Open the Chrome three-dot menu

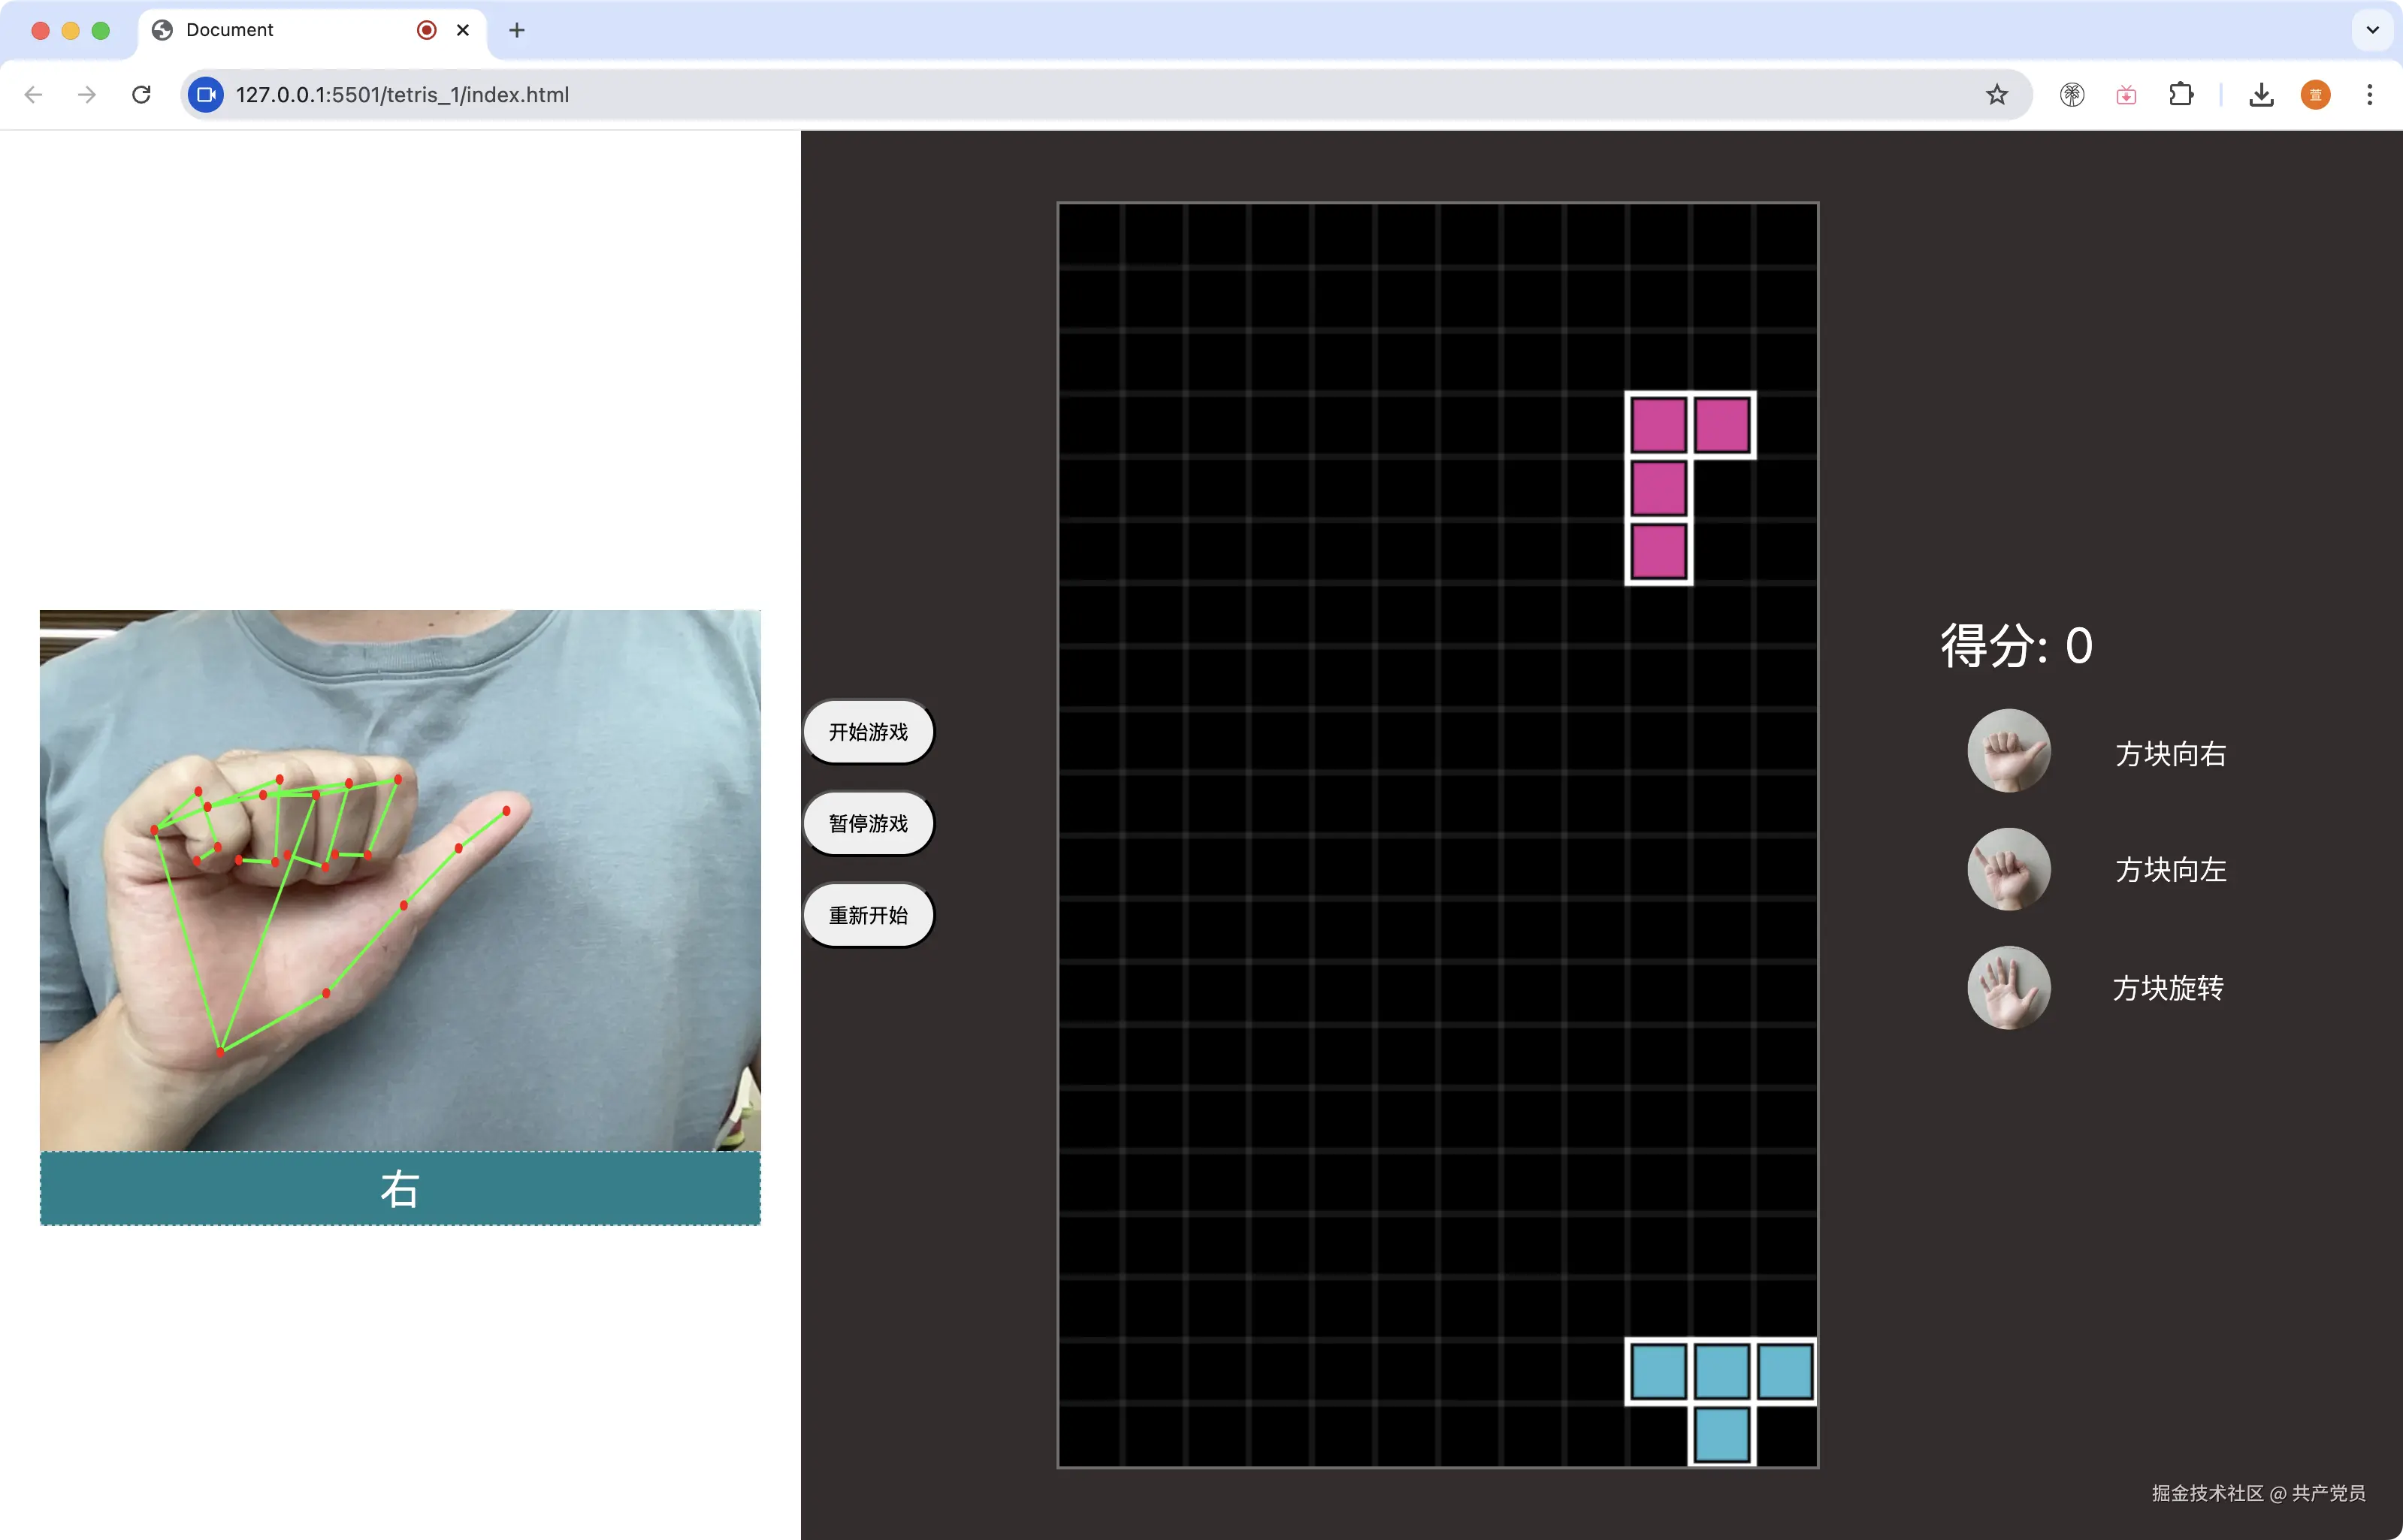click(x=2369, y=95)
